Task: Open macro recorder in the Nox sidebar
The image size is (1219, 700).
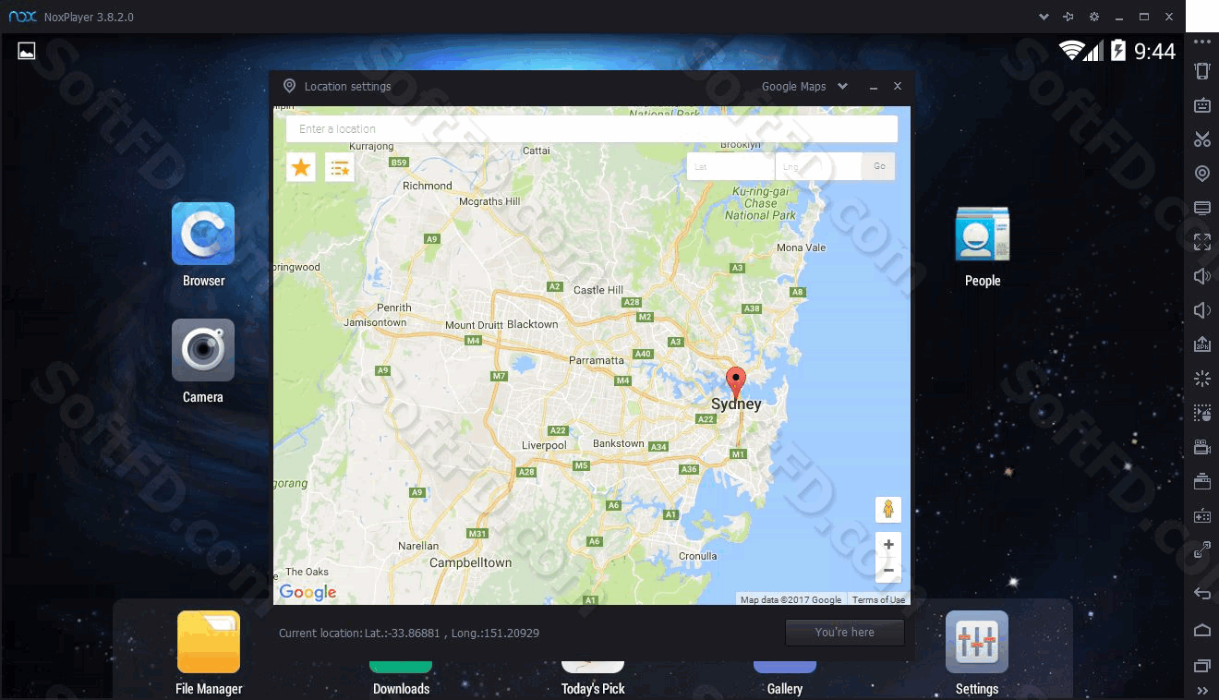Action: tap(1201, 413)
